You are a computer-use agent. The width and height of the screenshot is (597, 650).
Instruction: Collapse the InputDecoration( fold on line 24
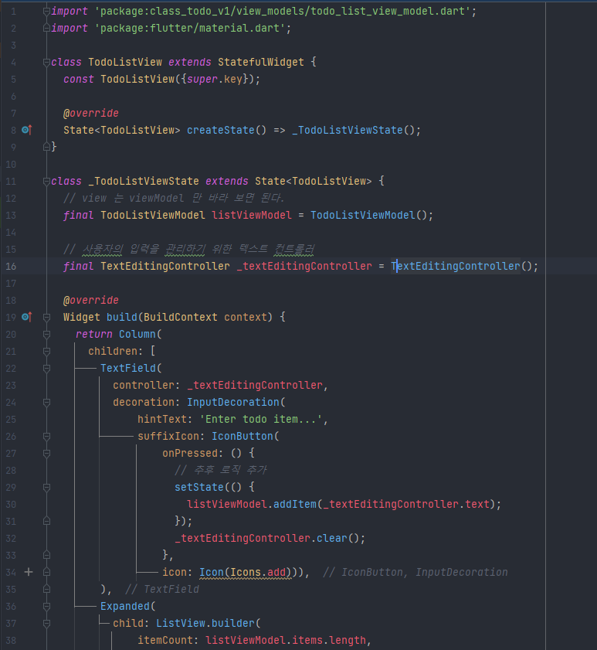pyautogui.click(x=47, y=402)
